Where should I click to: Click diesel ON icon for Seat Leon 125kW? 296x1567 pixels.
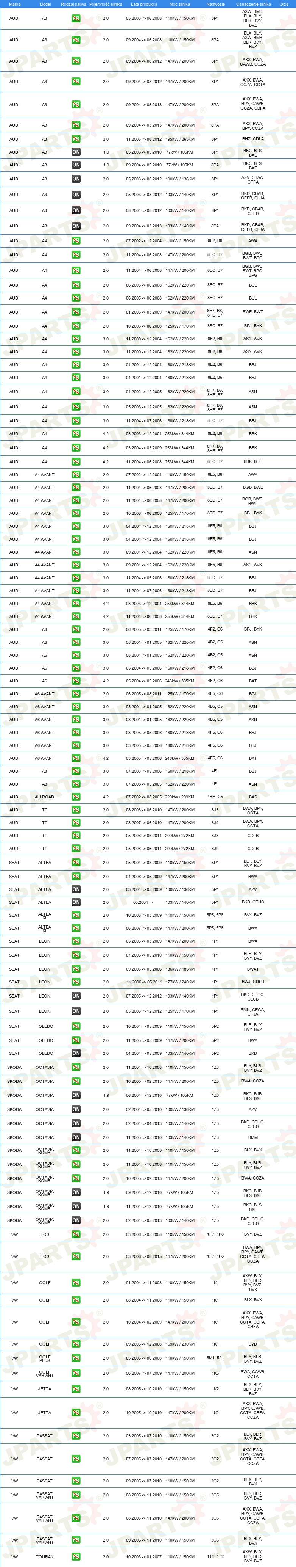click(76, 1011)
